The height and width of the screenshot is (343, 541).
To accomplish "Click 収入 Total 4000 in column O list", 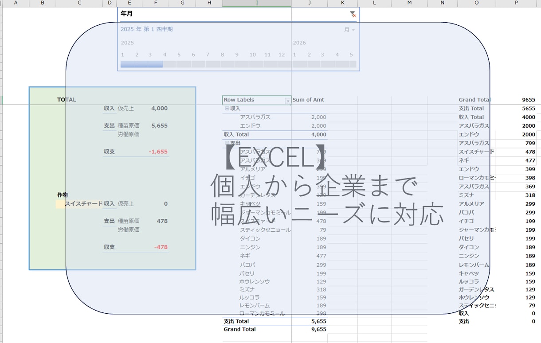I will tap(497, 117).
